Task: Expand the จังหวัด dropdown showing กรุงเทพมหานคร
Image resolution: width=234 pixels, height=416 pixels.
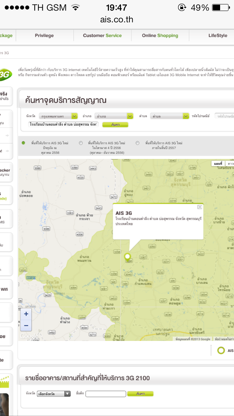Action: tap(58, 116)
